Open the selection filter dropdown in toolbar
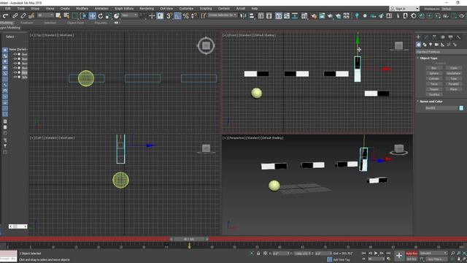 click(45, 15)
